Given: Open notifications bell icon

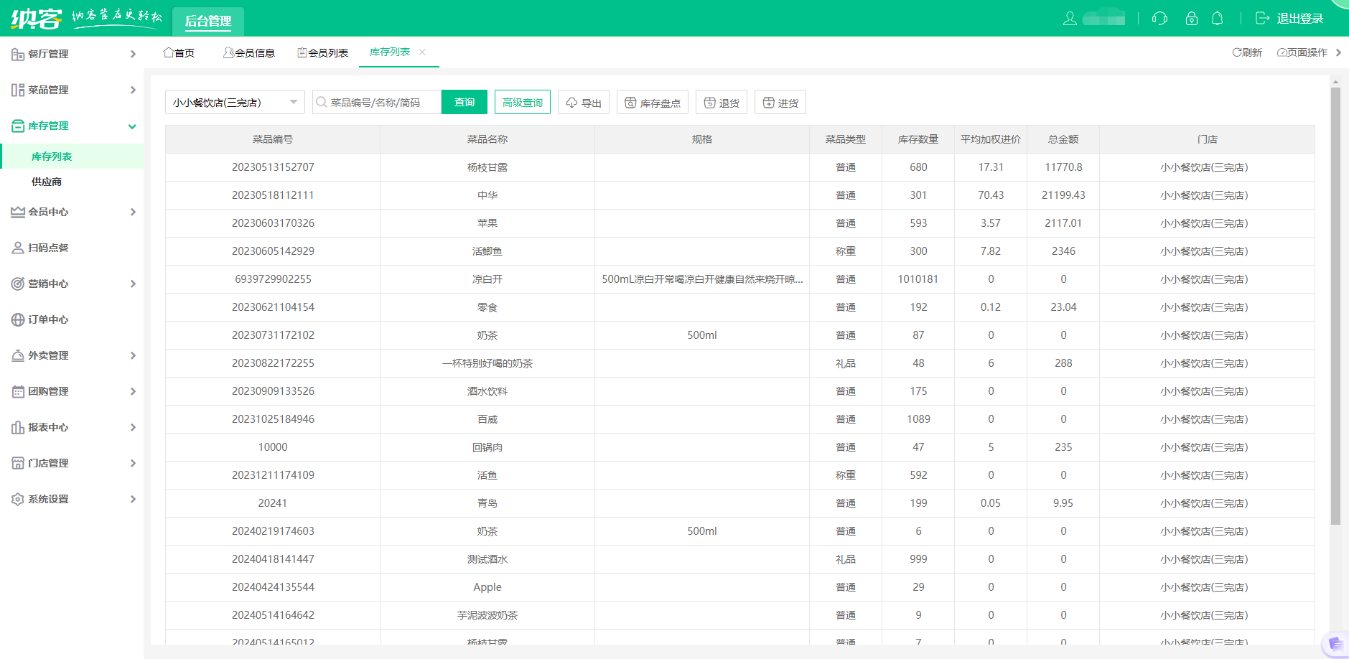Looking at the screenshot, I should point(1218,19).
